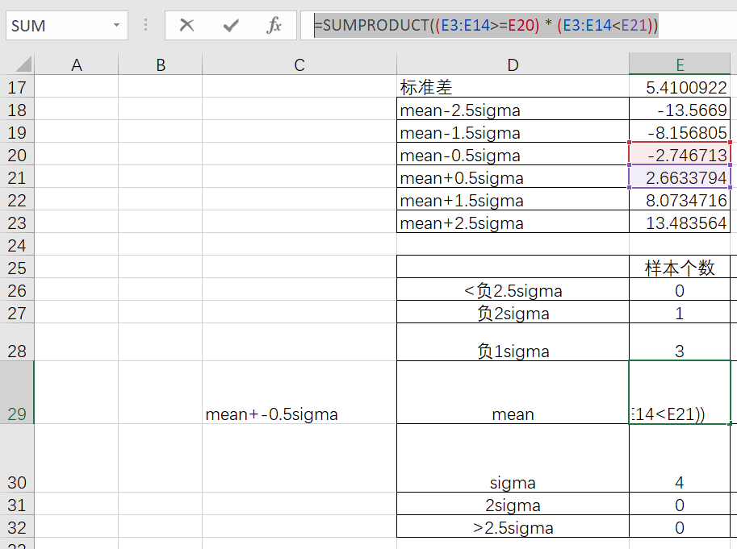The height and width of the screenshot is (549, 737).
Task: Select column B header
Action: tap(161, 64)
